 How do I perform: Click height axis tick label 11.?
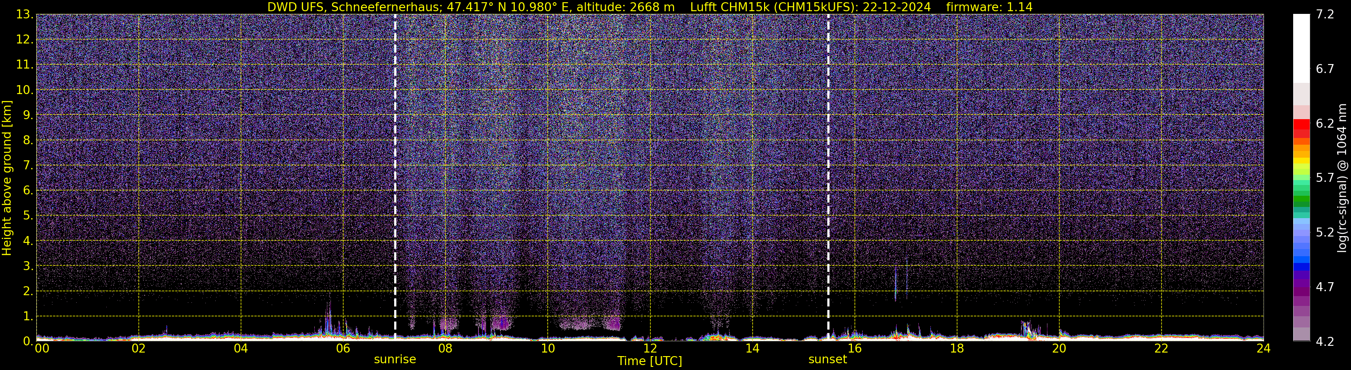pyautogui.click(x=24, y=65)
